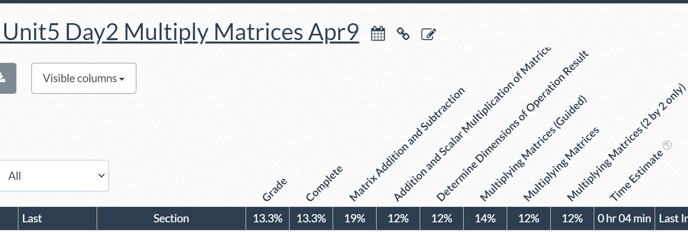Screen dimensions: 688x232
Task: Click the 0 hr 04 min header cell
Action: [624, 218]
